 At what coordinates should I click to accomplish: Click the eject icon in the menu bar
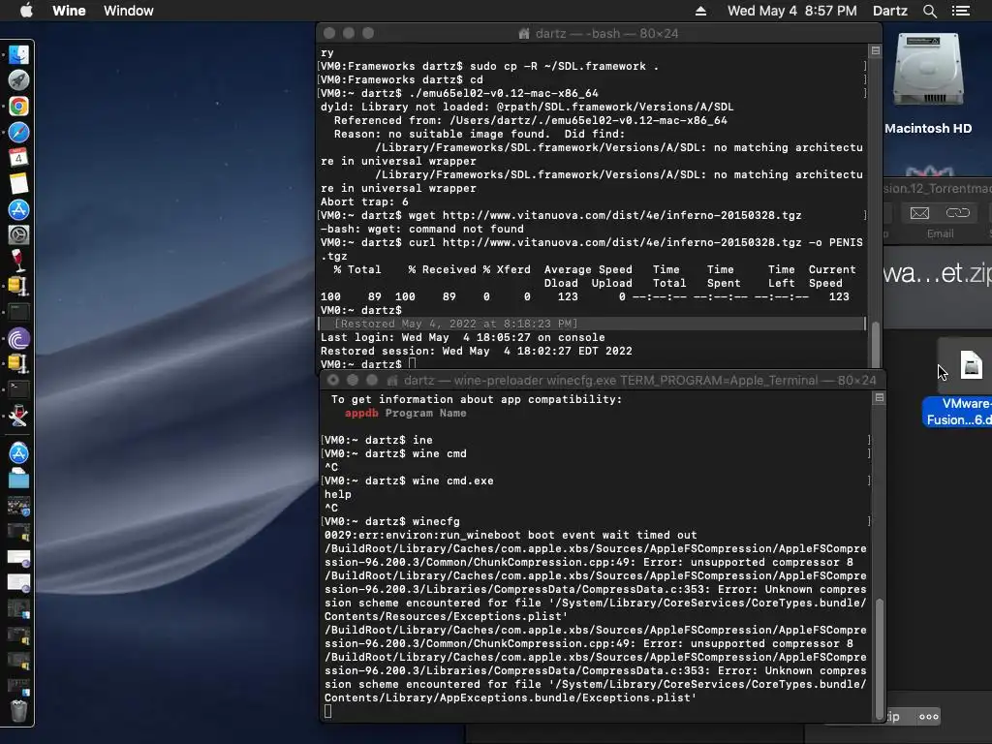[700, 11]
